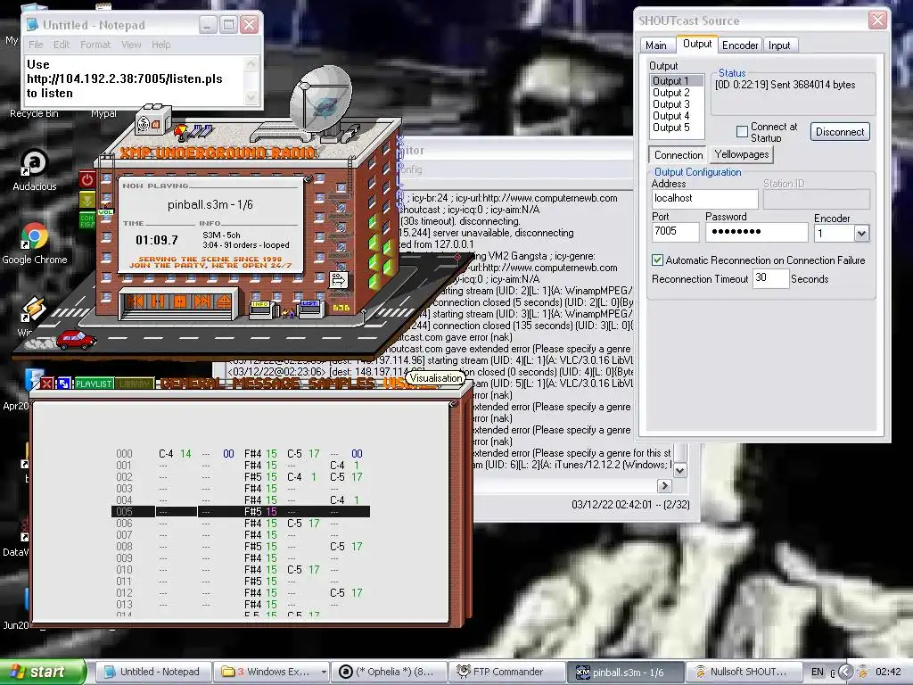The height and width of the screenshot is (685, 913).
Task: Open View menu in Notepad
Action: point(131,45)
